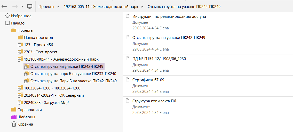This screenshot has height=132, width=293.
Task: Select document Отсыпка грунта на участке ПК242-ПК249 in list
Action: pos(169,38)
